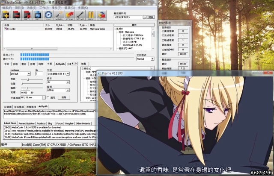The width and height of the screenshot is (274, 176).
Task: Click 開啟 button next to output folder
Action: coord(151,17)
